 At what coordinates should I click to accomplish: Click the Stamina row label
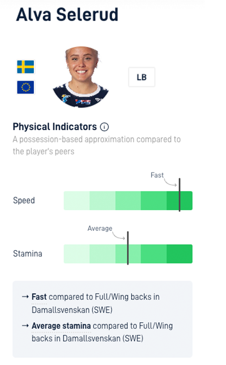pyautogui.click(x=28, y=254)
